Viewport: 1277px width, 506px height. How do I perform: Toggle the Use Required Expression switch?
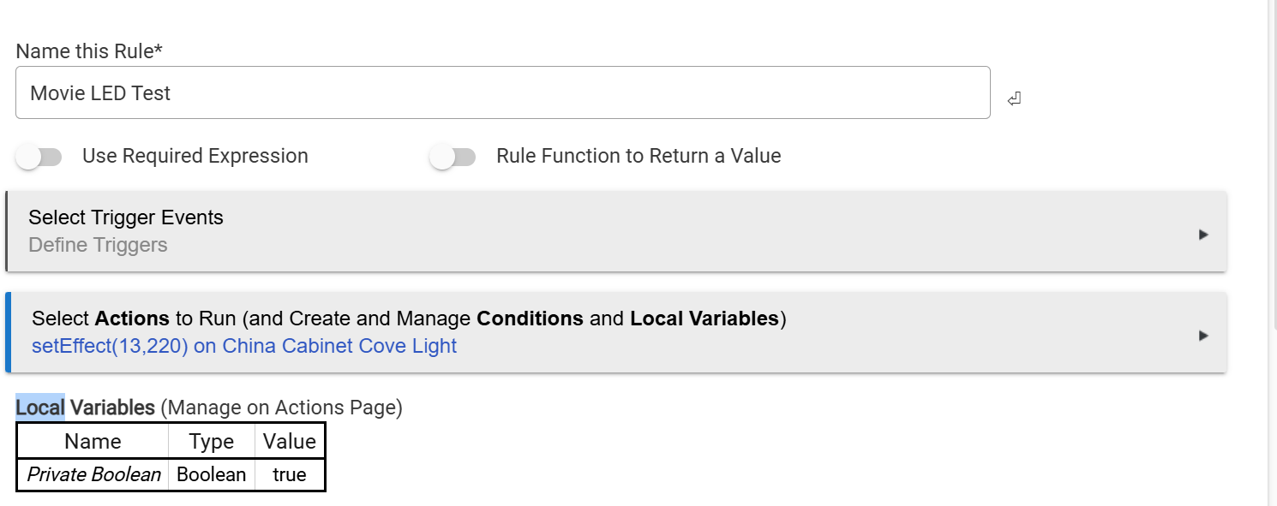(39, 157)
